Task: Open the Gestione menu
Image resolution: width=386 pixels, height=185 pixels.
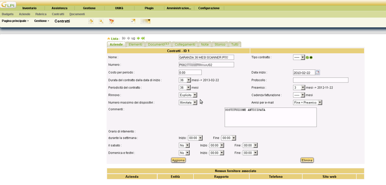Action: click(x=89, y=8)
